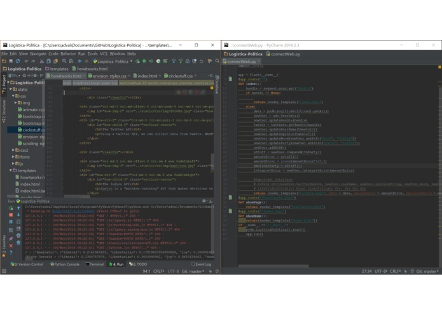The width and height of the screenshot is (442, 314).
Task: Click the VCS update project icon
Action: (174, 61)
